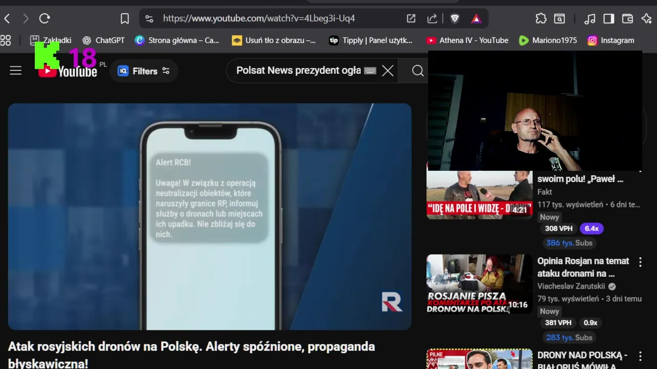
Task: Click the 308 VPH badge
Action: [558, 229]
